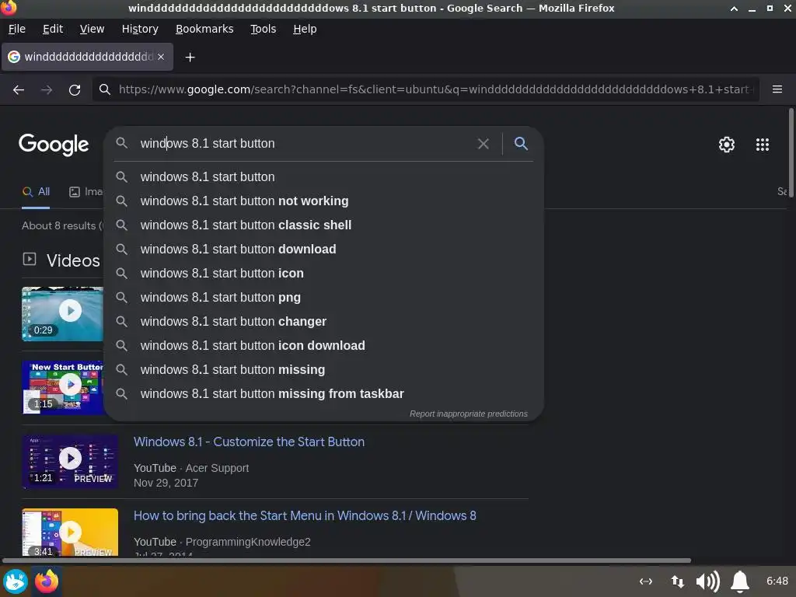The height and width of the screenshot is (597, 796).
Task: Open the Help menu
Action: pos(305,29)
